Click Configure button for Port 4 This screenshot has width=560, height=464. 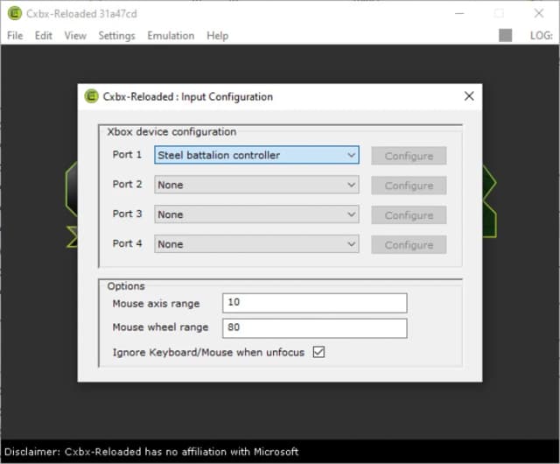pyautogui.click(x=409, y=245)
